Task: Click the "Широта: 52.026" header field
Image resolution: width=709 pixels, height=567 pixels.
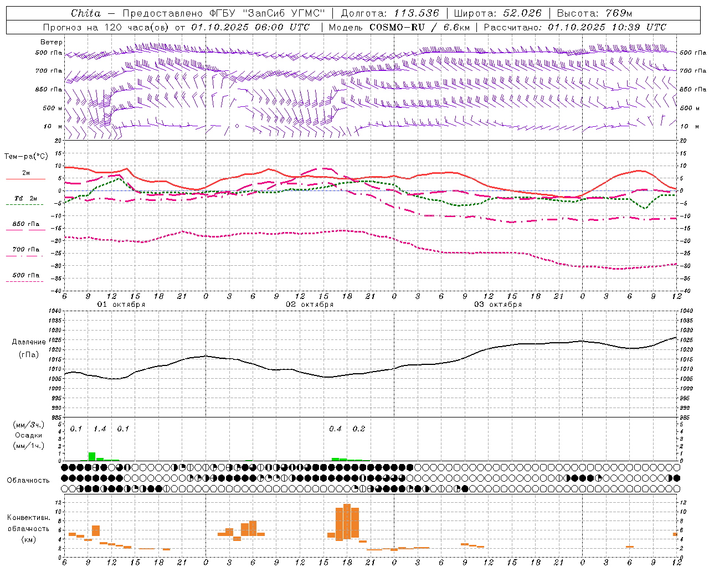Action: (497, 13)
